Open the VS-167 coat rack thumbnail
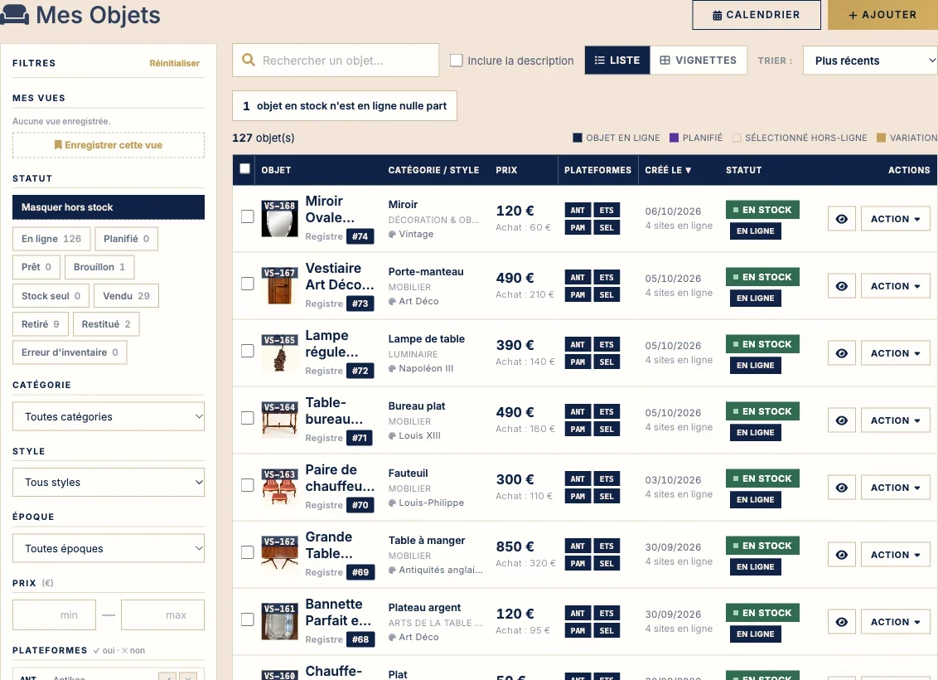The height and width of the screenshot is (680, 938). (279, 285)
